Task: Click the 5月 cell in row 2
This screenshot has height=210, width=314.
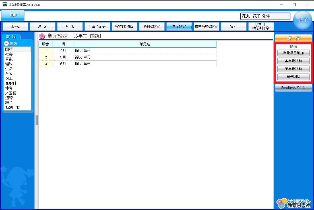Action: 63,57
